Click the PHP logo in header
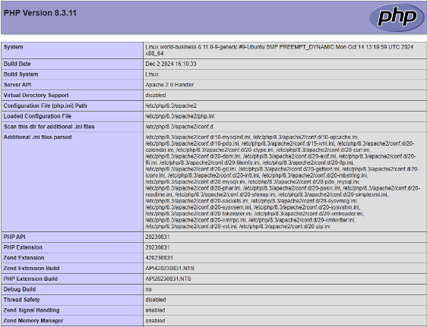Image resolution: width=427 pixels, height=327 pixels. (397, 17)
